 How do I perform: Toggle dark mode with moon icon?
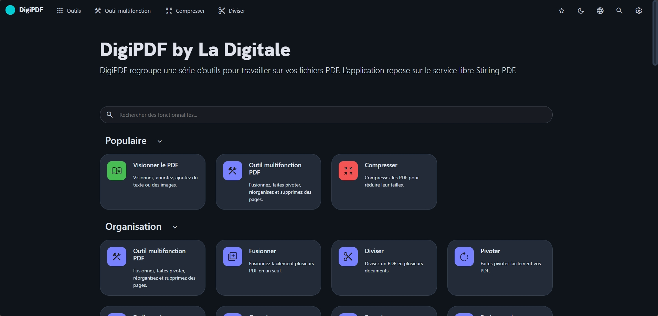point(581,11)
